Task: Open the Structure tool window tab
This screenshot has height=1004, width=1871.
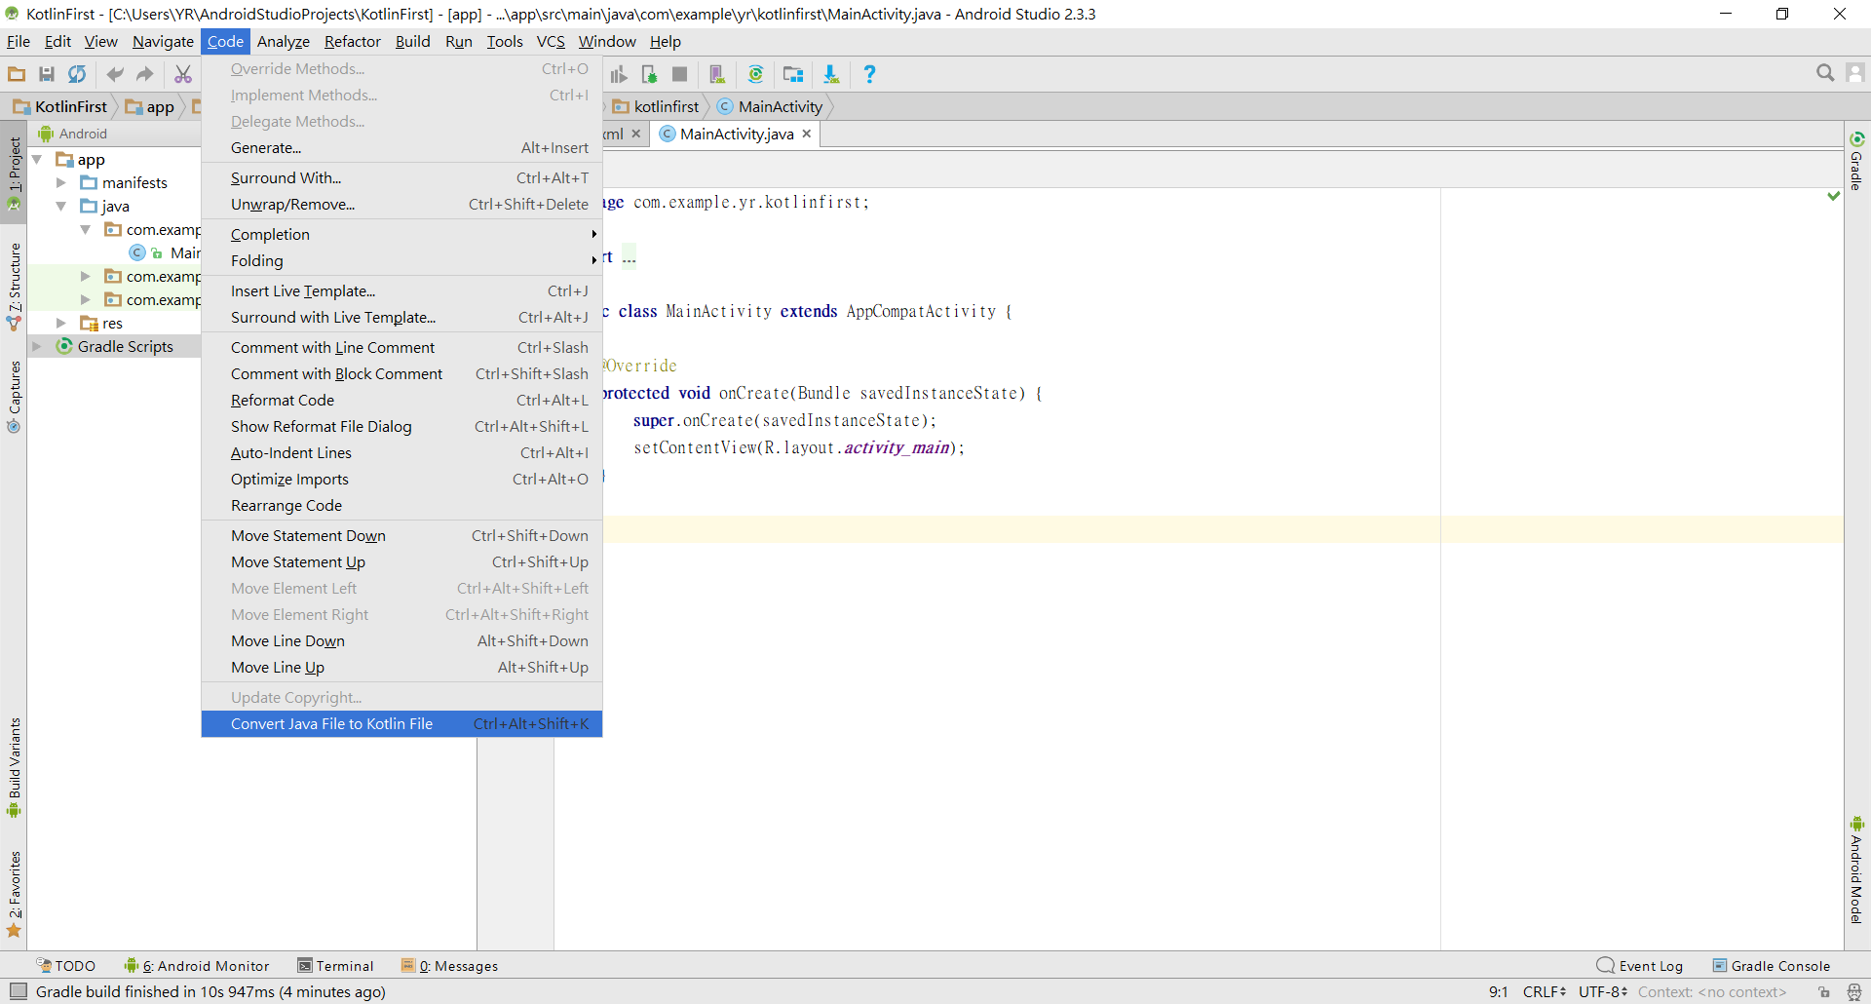Action: click(x=14, y=286)
